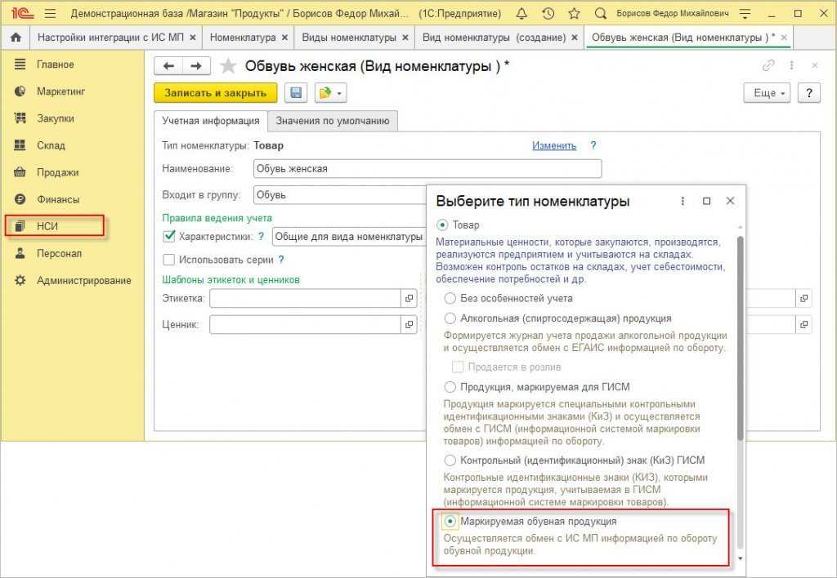Select Без особенностей учета radio option
837x578 pixels.
450,298
